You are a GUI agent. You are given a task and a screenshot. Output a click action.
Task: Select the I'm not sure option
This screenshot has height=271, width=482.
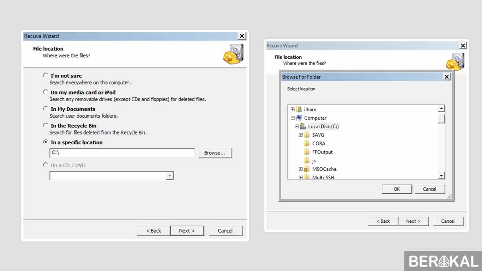coord(46,75)
